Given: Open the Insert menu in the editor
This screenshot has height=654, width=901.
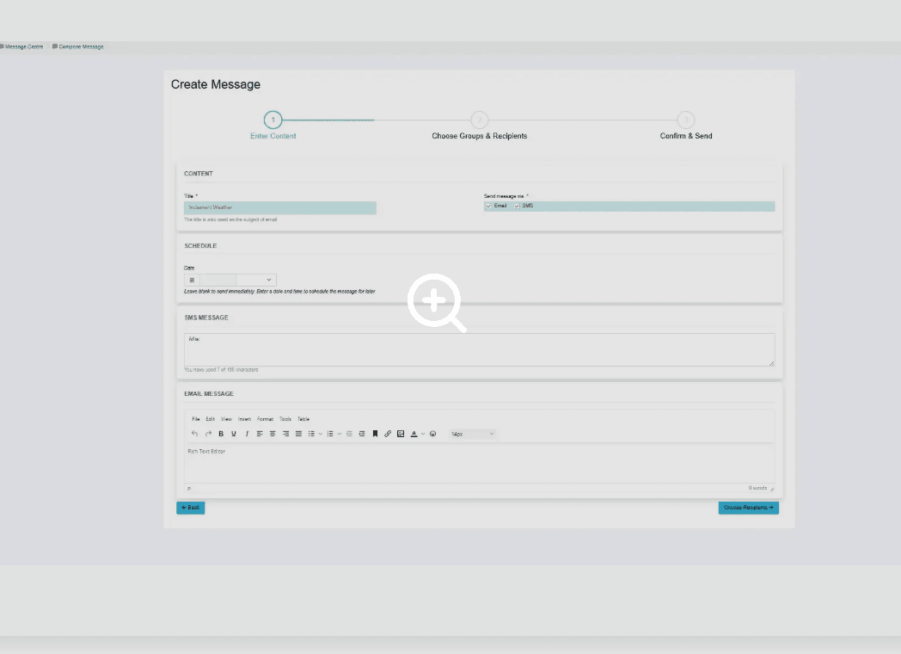Looking at the screenshot, I should (x=244, y=419).
